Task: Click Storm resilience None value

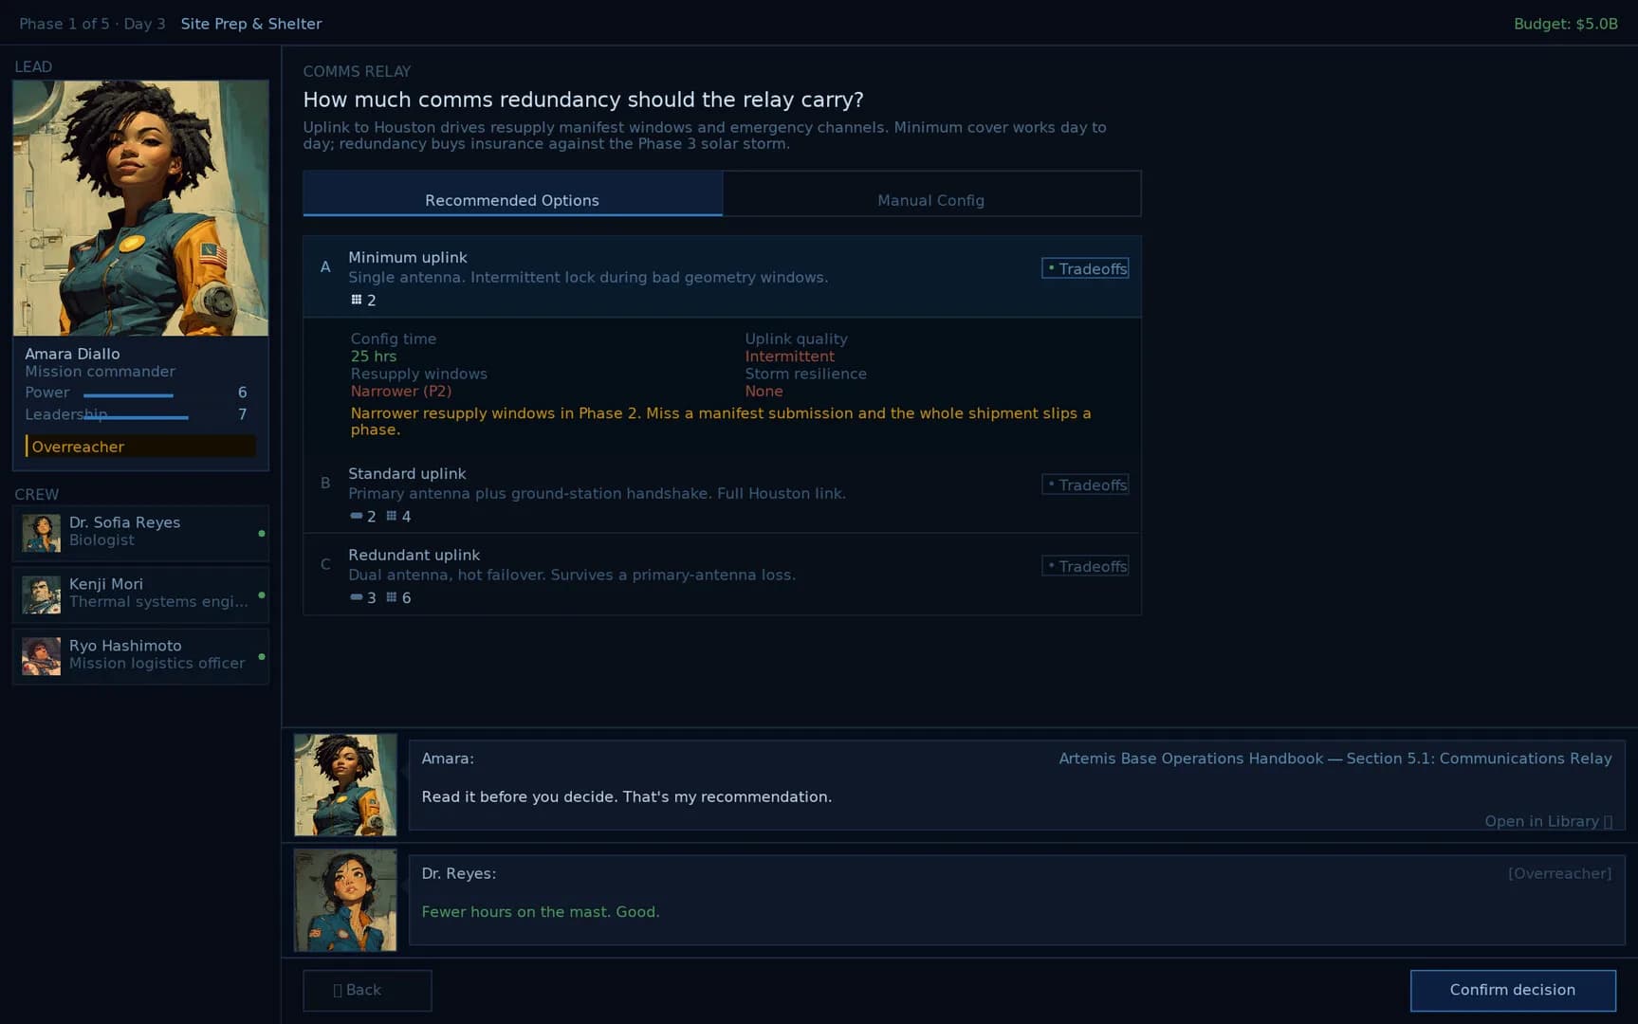Action: pos(764,392)
